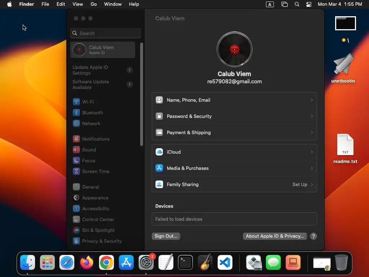Launch Finder from the Dock
This screenshot has height=277, width=369.
point(27,263)
